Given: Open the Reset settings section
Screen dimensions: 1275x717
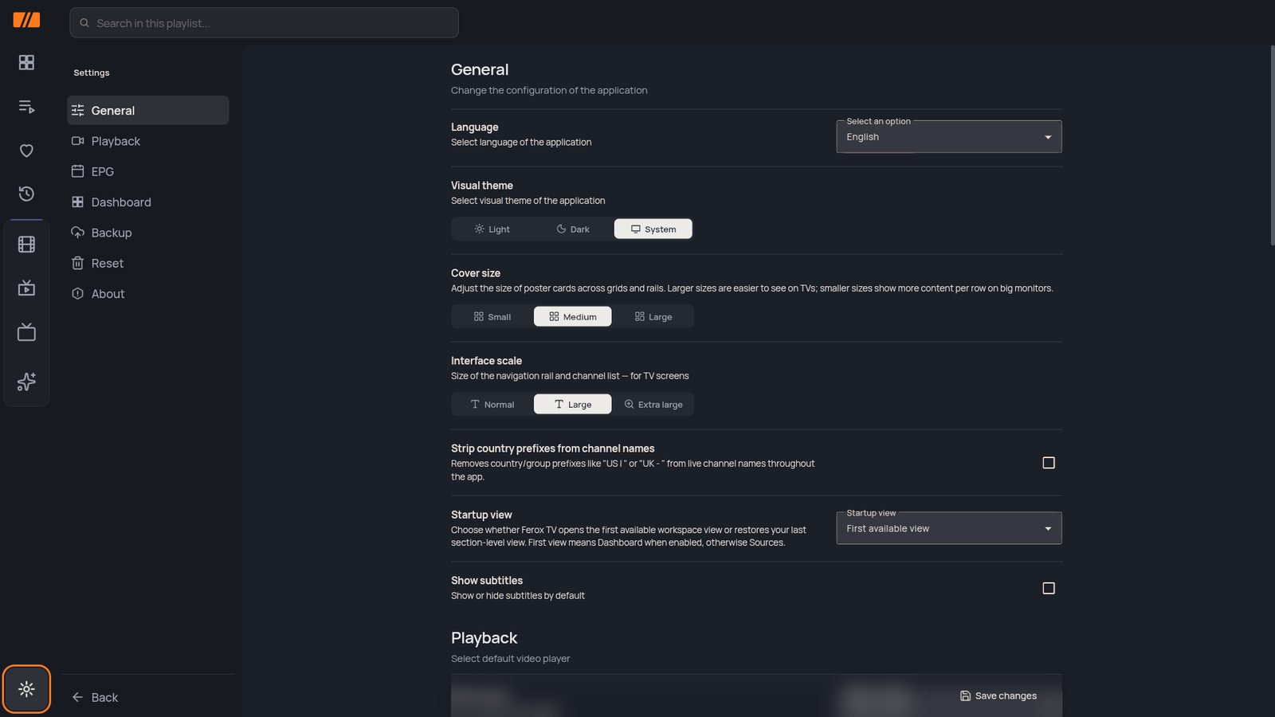Looking at the screenshot, I should 148,264.
